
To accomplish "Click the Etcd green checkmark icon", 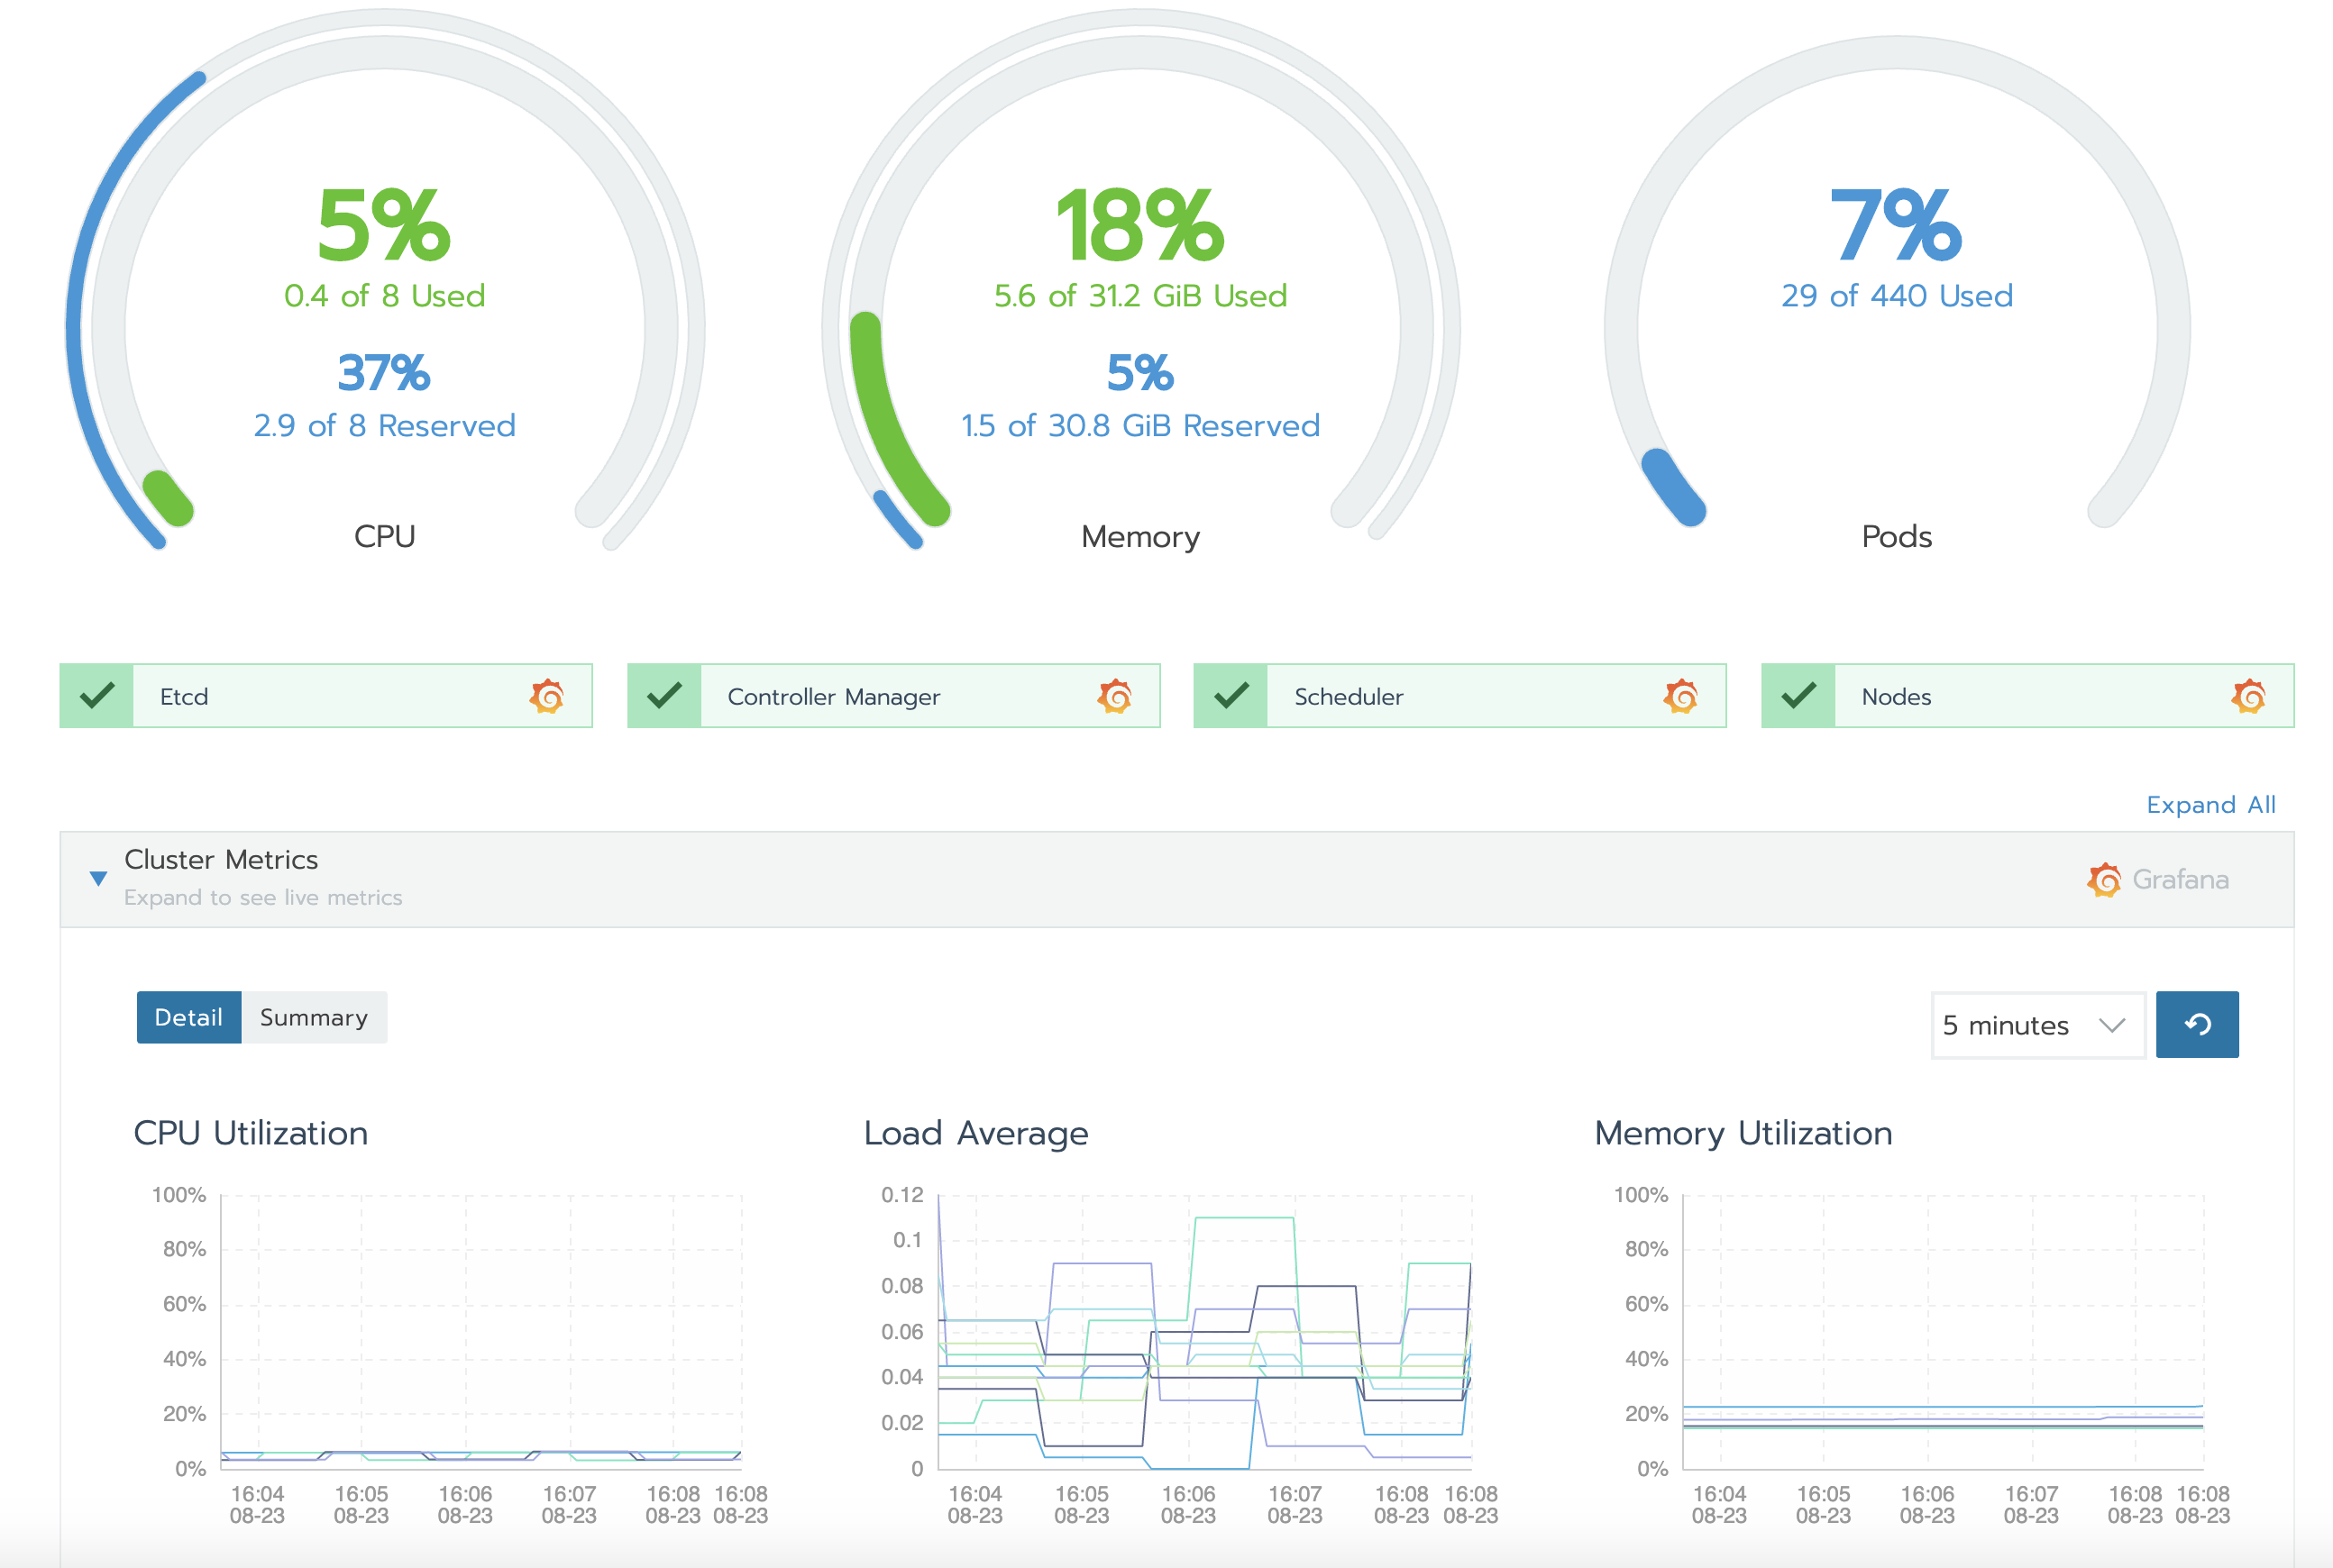I will [97, 696].
